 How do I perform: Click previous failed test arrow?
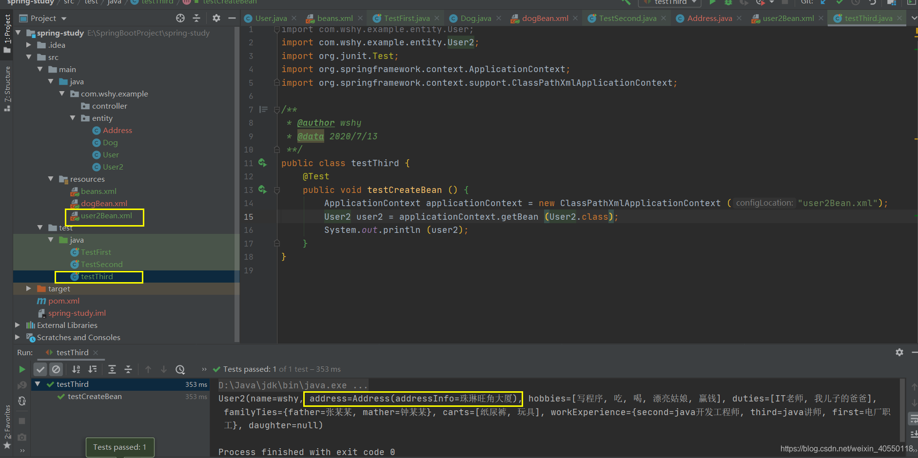(148, 369)
